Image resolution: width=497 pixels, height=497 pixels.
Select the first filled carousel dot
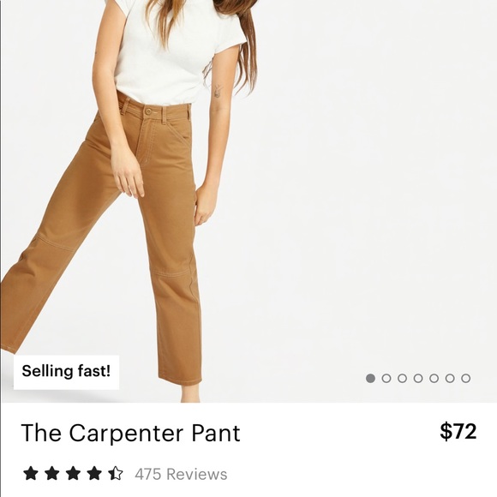coord(370,378)
